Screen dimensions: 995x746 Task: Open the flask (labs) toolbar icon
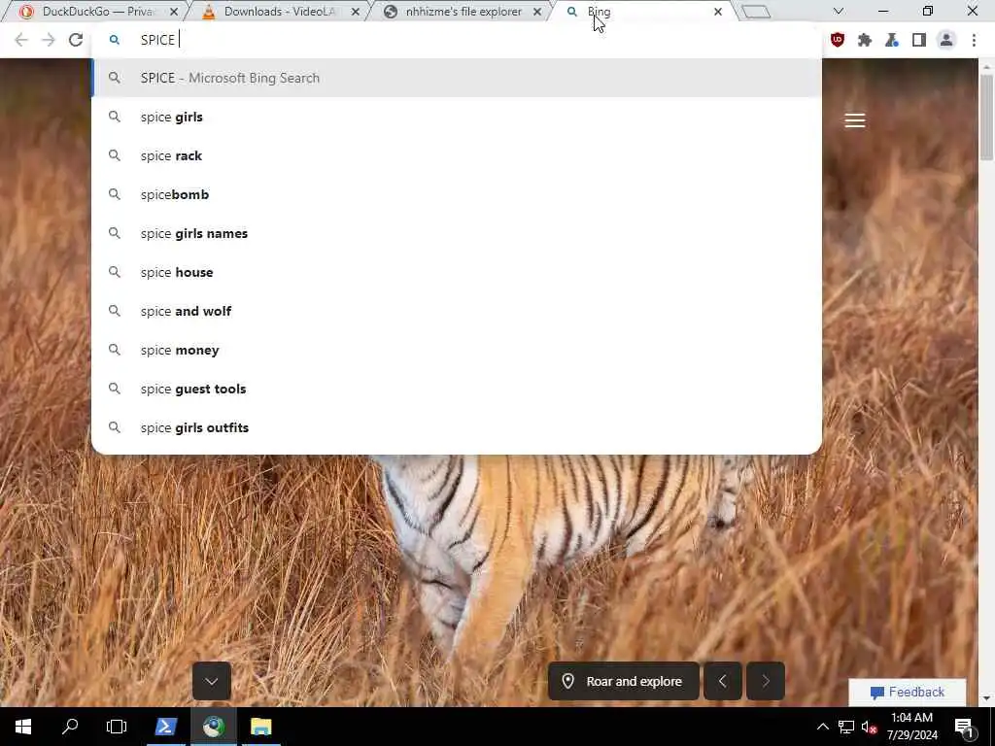[x=892, y=40]
